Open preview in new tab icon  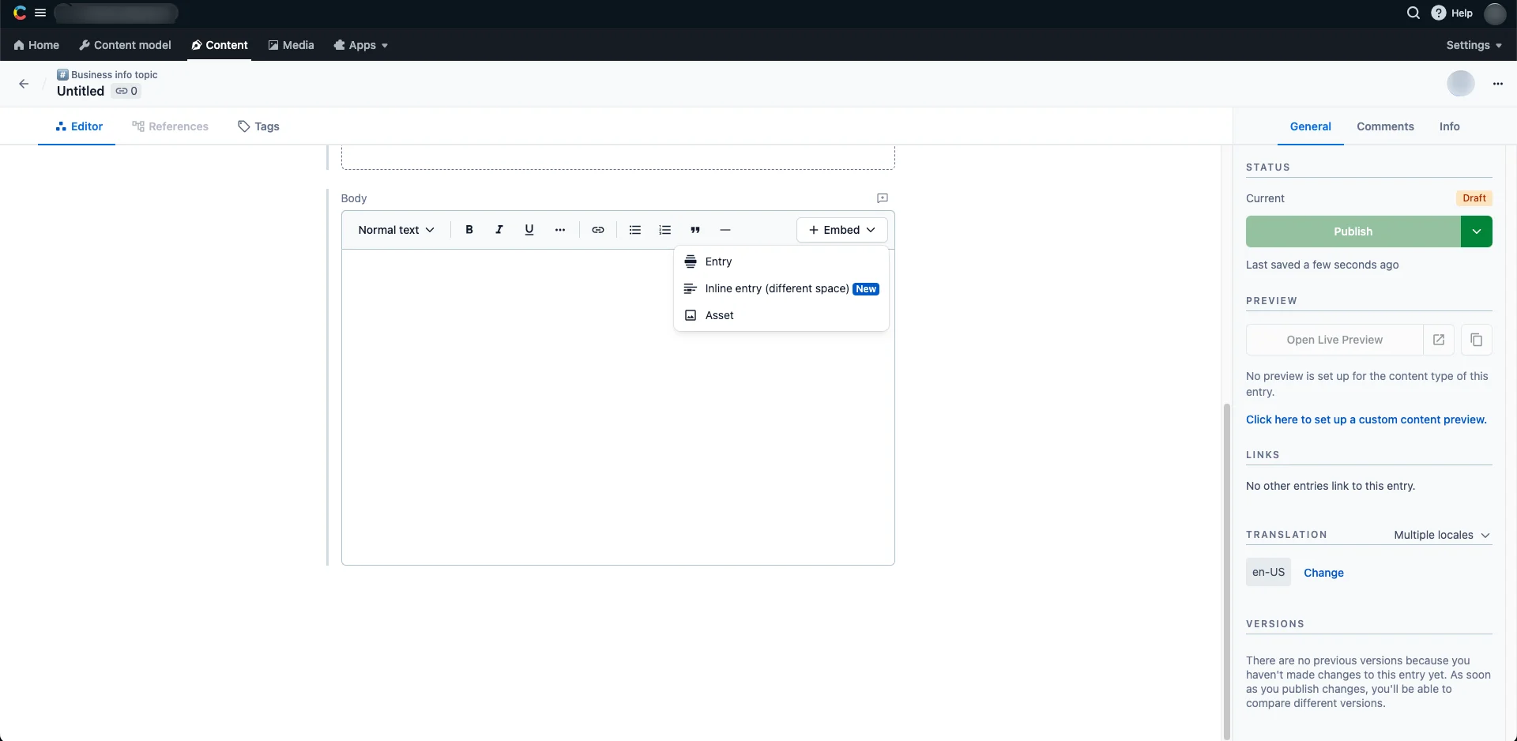(1439, 340)
